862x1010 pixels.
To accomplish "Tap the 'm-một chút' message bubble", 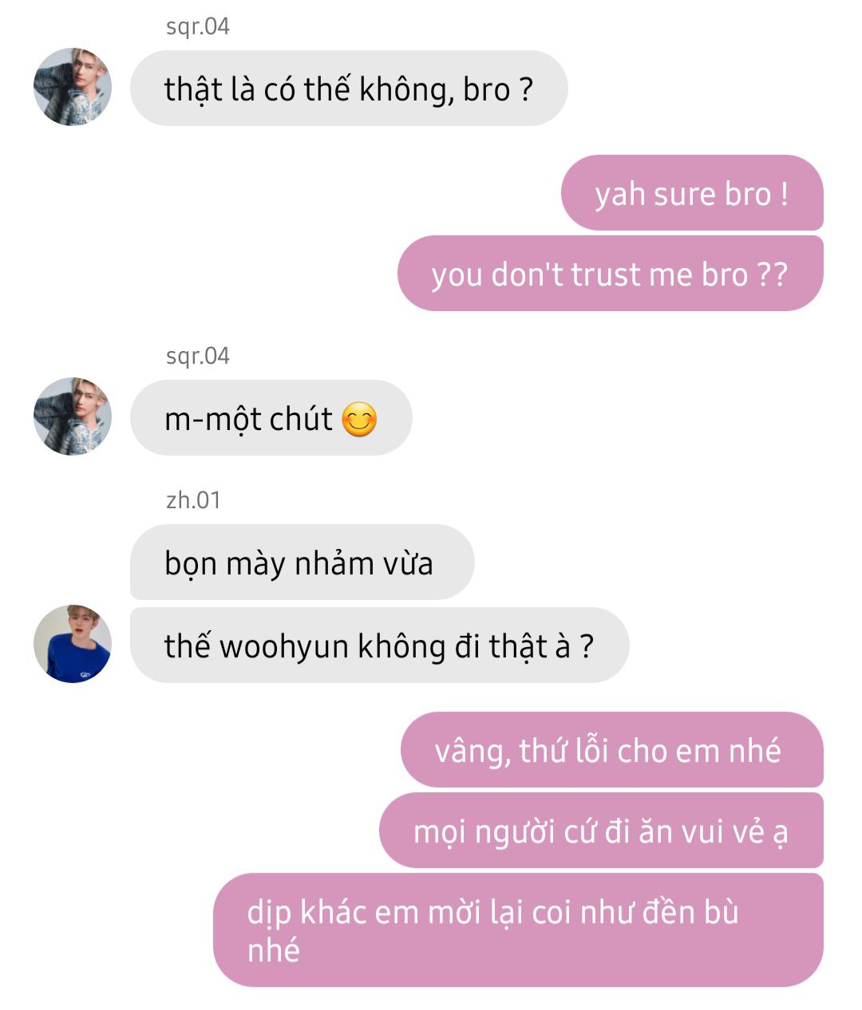I will coord(271,418).
